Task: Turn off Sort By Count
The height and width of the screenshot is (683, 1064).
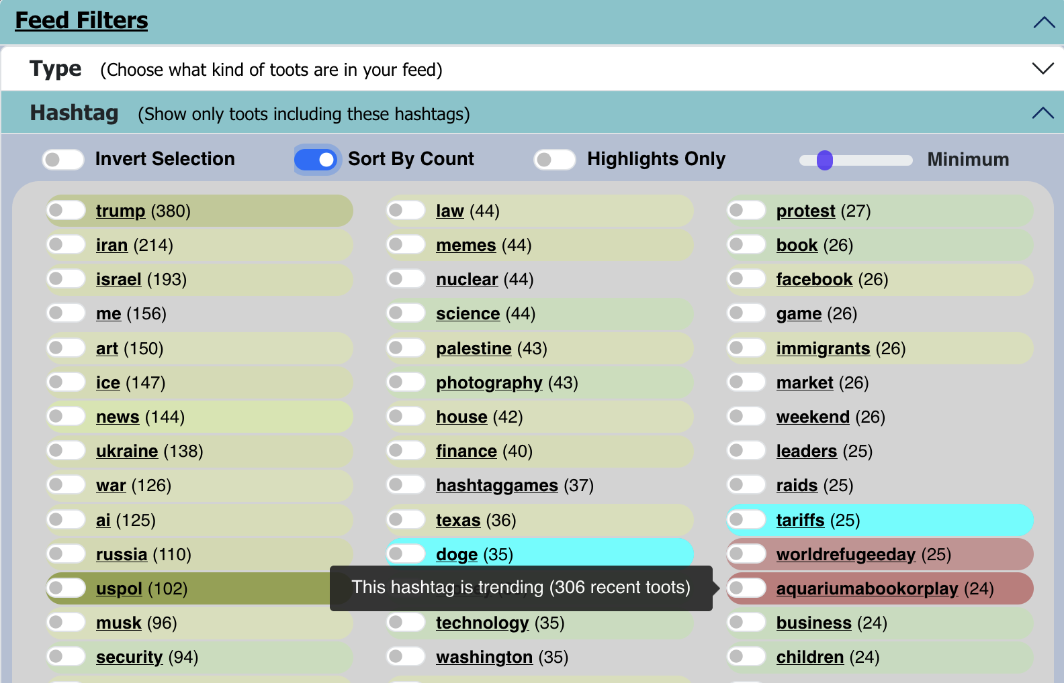Action: 316,160
